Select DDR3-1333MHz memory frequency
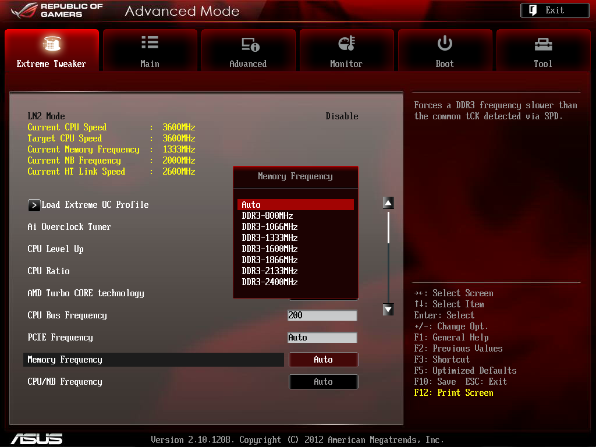The width and height of the screenshot is (596, 447). coord(295,237)
